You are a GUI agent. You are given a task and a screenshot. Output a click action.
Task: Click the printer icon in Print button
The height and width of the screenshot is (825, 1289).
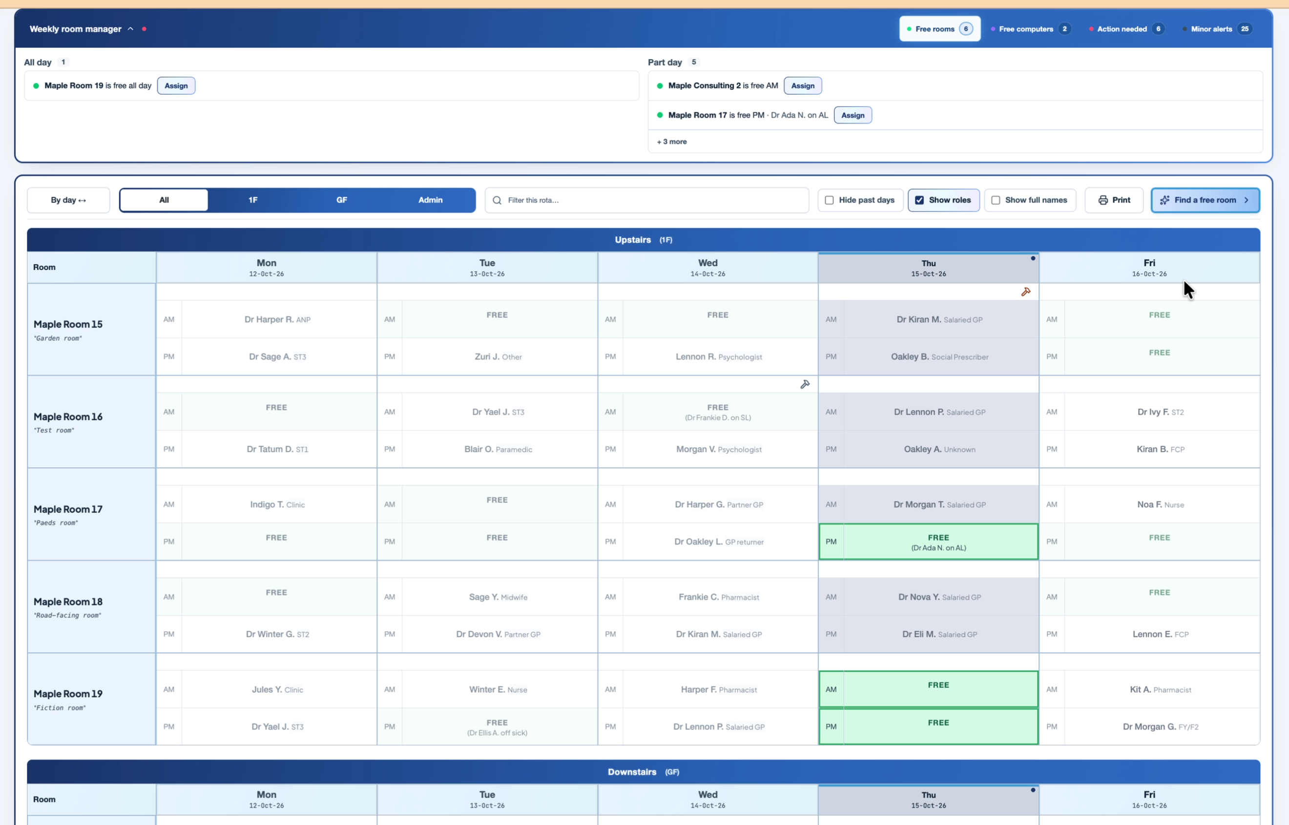coord(1102,200)
